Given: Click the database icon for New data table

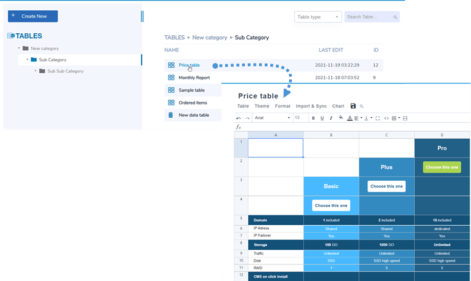Looking at the screenshot, I should 171,115.
